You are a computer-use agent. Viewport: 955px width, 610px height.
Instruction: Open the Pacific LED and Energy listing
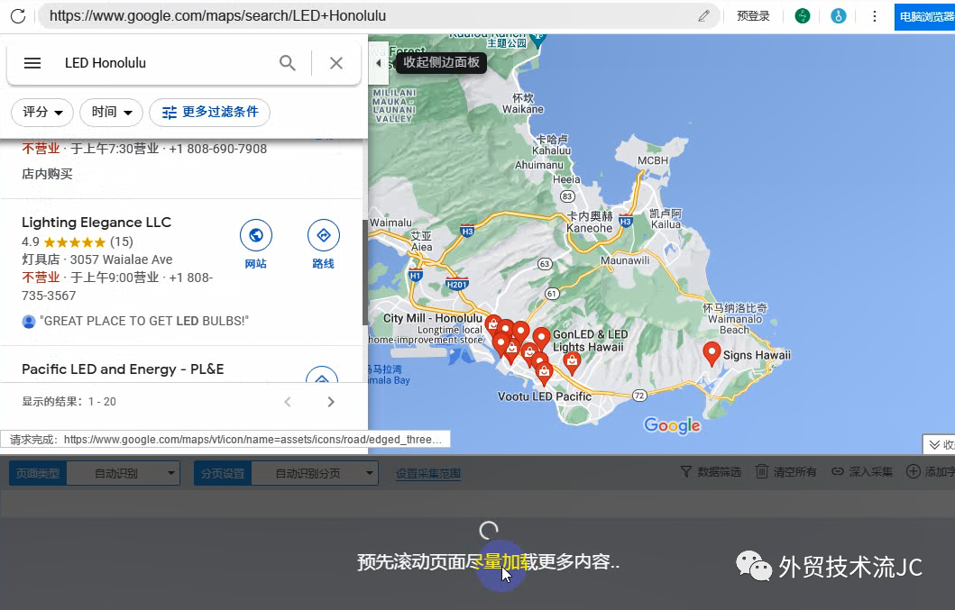click(x=123, y=369)
